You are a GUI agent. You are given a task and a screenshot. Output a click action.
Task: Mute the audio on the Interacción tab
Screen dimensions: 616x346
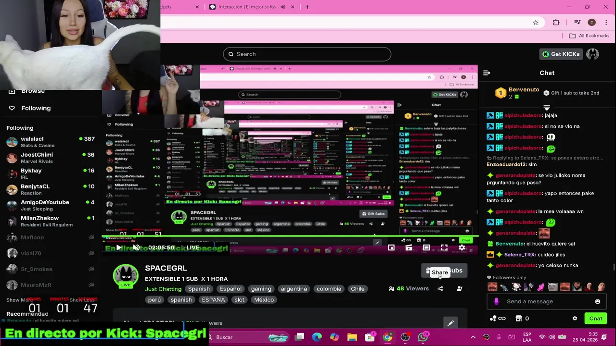pos(283,7)
